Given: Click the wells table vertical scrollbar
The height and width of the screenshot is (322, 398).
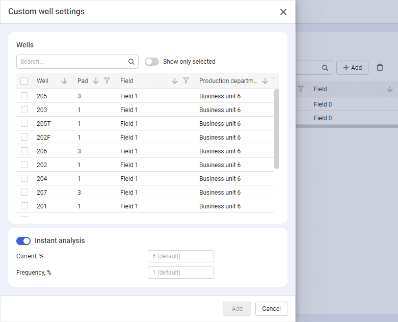Looking at the screenshot, I should click(x=277, y=129).
